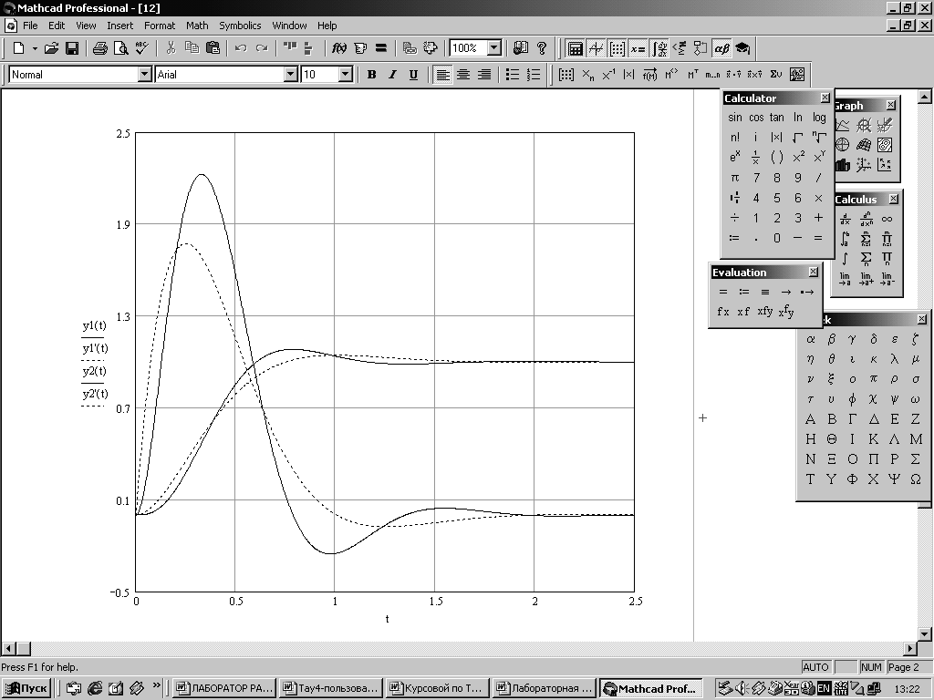Viewport: 934px width, 700px height.
Task: Open Insert Function f(x) icon
Action: pos(339,48)
